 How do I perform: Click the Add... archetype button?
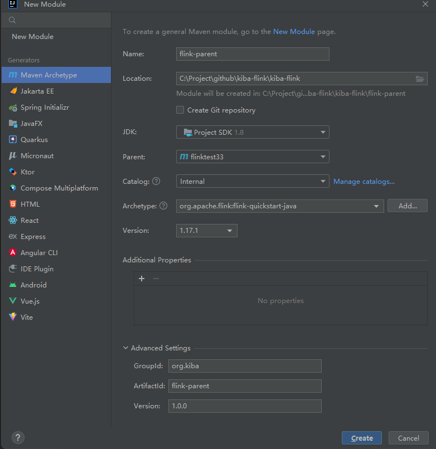408,206
